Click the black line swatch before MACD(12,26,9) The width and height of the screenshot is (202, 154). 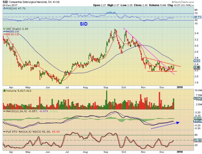[x=5, y=111]
